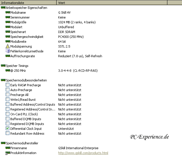Click the shortcut icon beside Produktinformation
The image size is (182, 158).
8,153
